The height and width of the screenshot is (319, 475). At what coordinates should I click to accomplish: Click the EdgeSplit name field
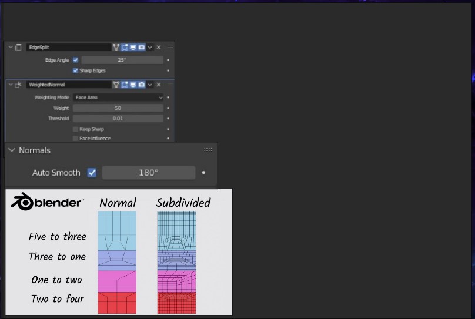pyautogui.click(x=69, y=47)
